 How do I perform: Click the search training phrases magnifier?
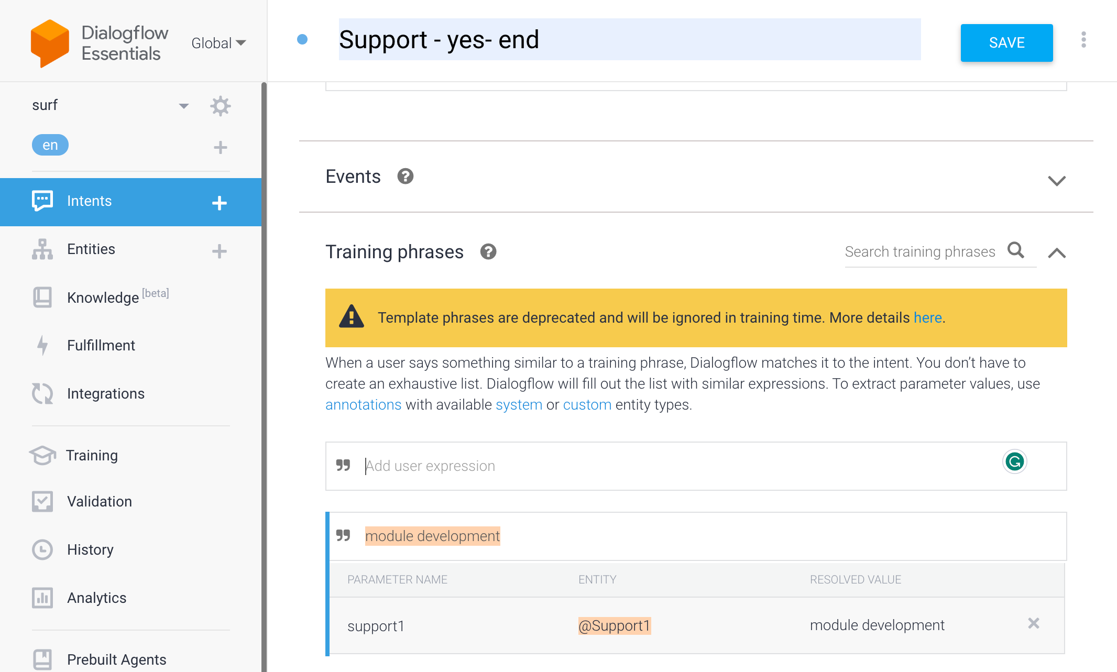click(1016, 250)
